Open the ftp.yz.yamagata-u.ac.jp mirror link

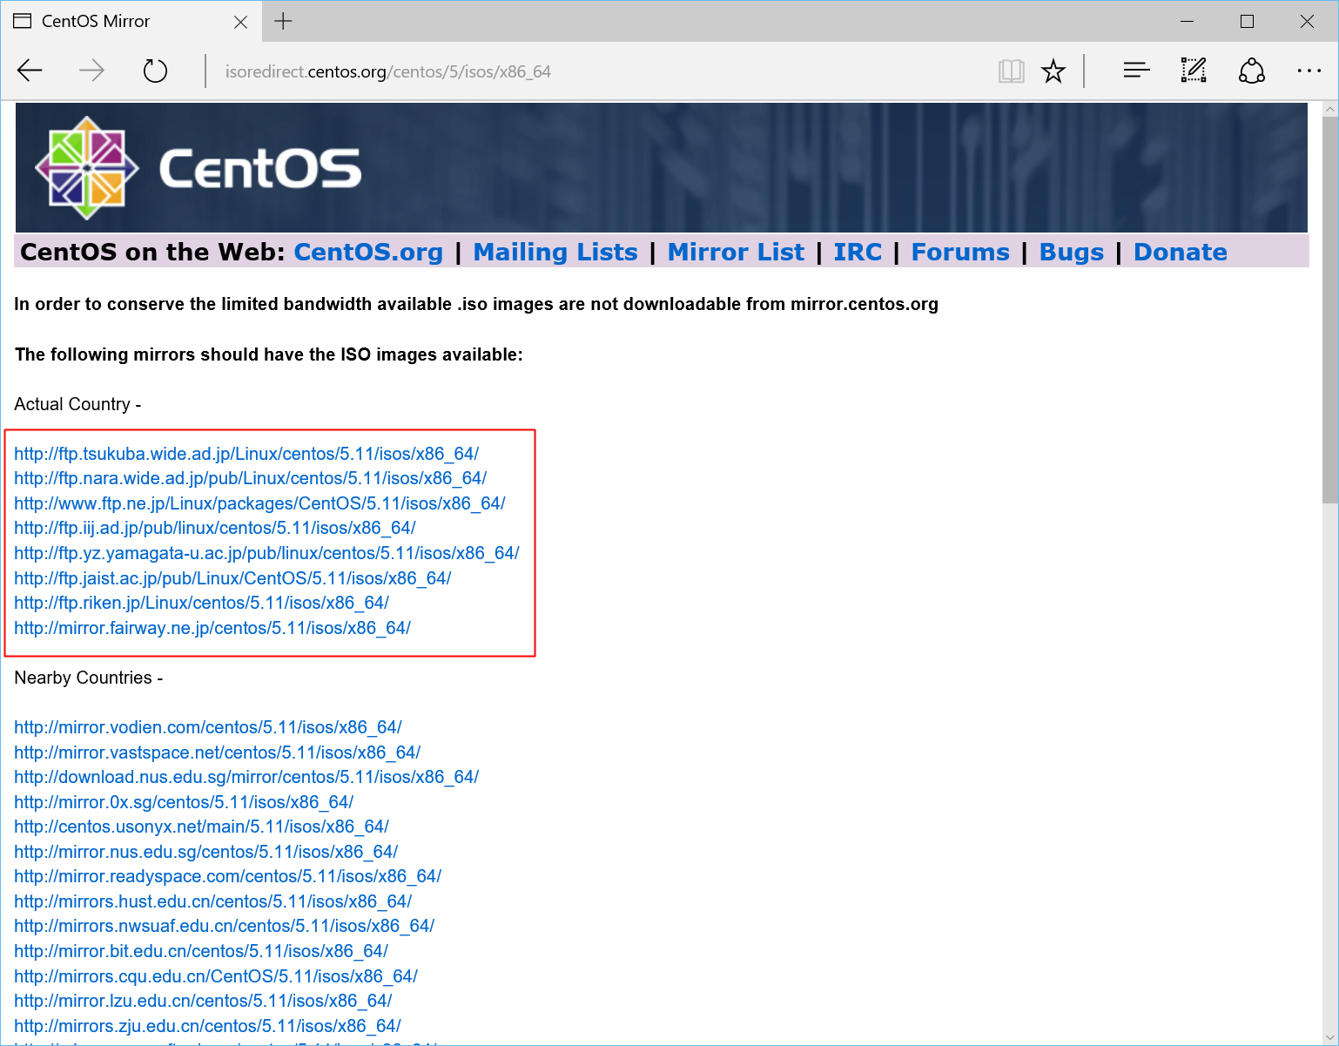click(266, 553)
